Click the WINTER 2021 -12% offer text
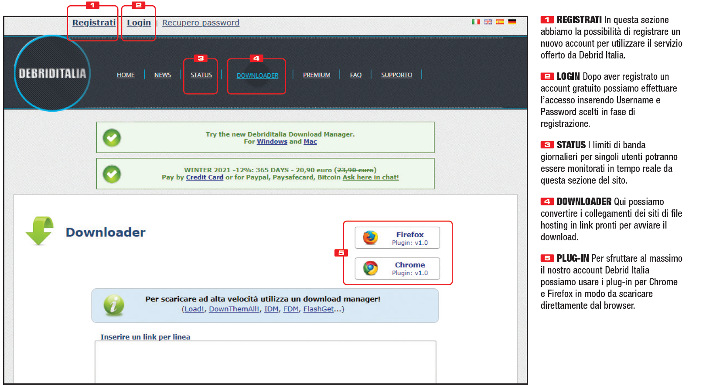The image size is (706, 386). click(280, 170)
